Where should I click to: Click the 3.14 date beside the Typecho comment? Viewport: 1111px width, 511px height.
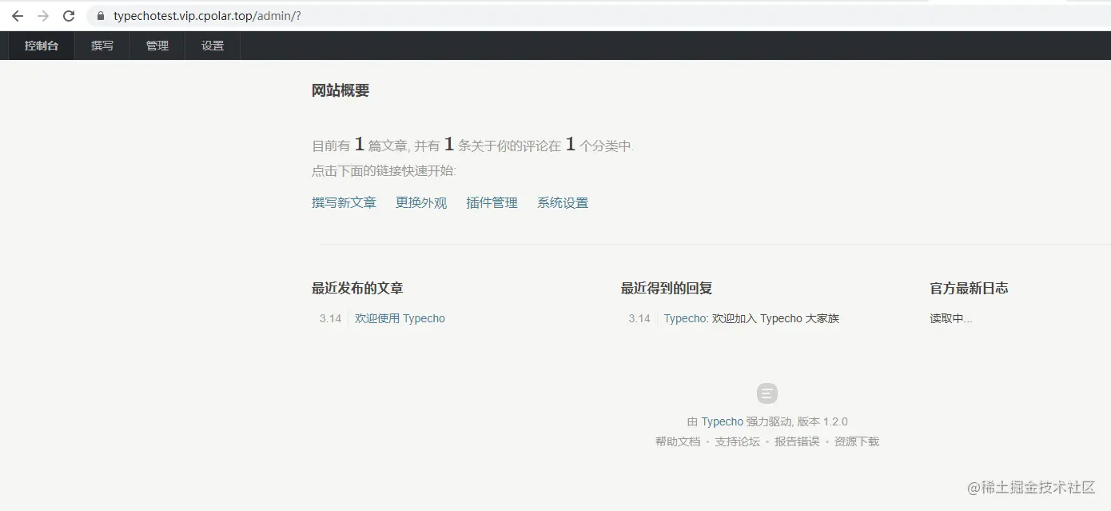639,318
